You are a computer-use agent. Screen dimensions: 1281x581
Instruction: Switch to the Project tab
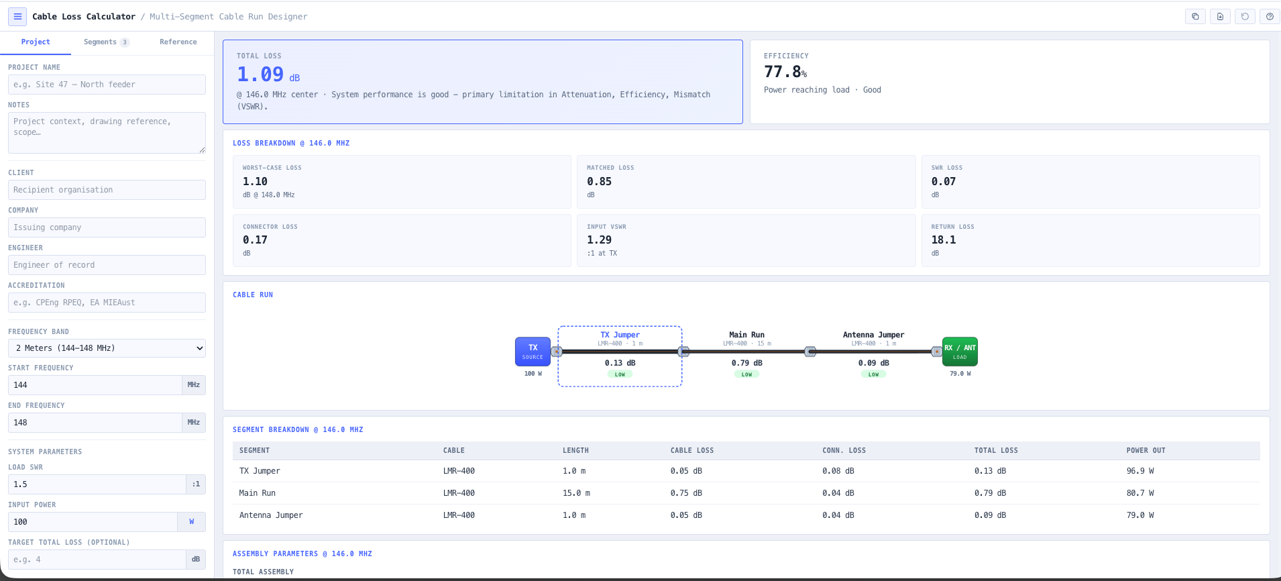pos(36,42)
